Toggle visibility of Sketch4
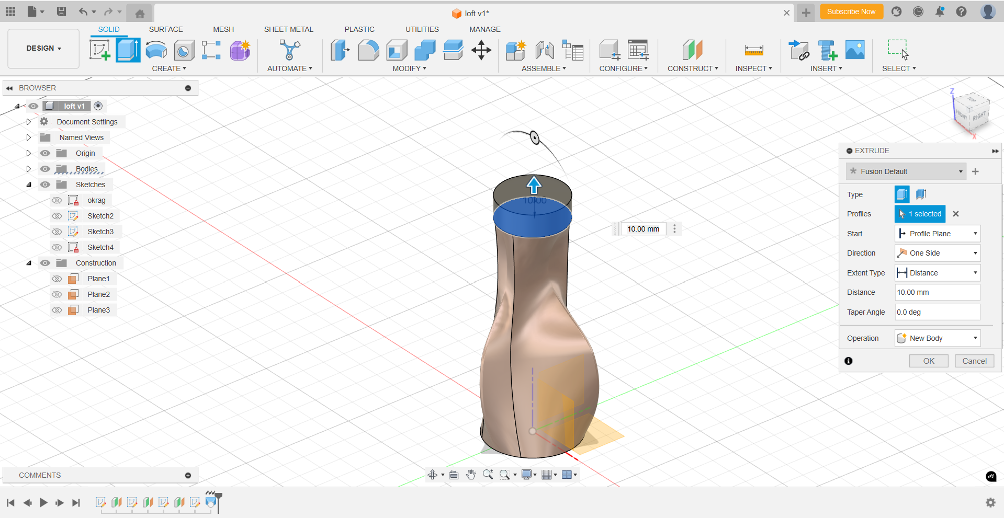Viewport: 1004px width, 518px height. 57,247
